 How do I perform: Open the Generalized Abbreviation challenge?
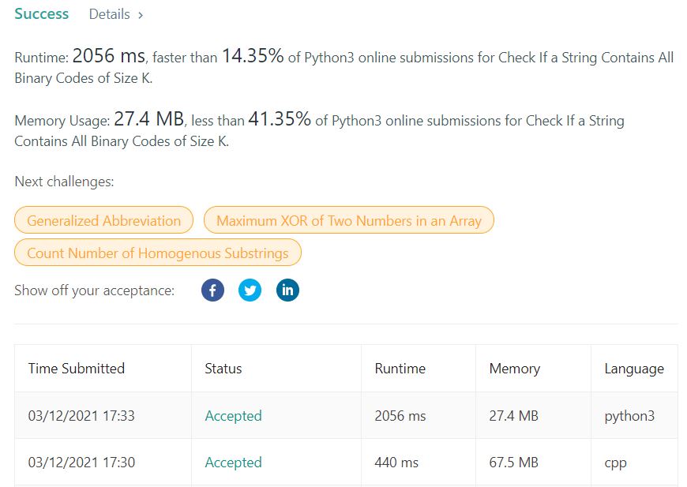(103, 221)
